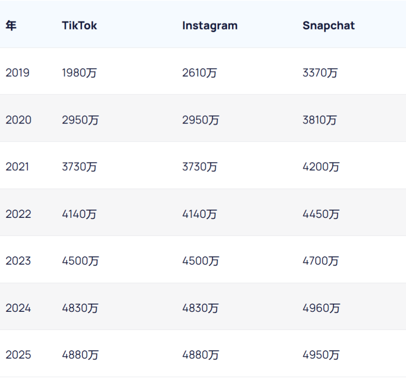This screenshot has width=406, height=379.
Task: Select the 2021 row label
Action: point(17,167)
